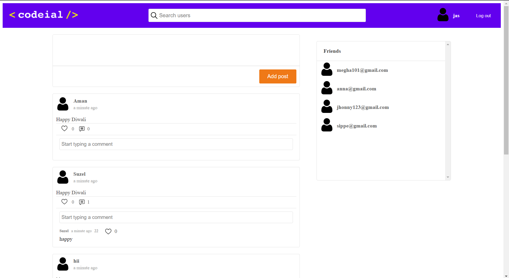Open jas profile avatar in header

pyautogui.click(x=443, y=15)
